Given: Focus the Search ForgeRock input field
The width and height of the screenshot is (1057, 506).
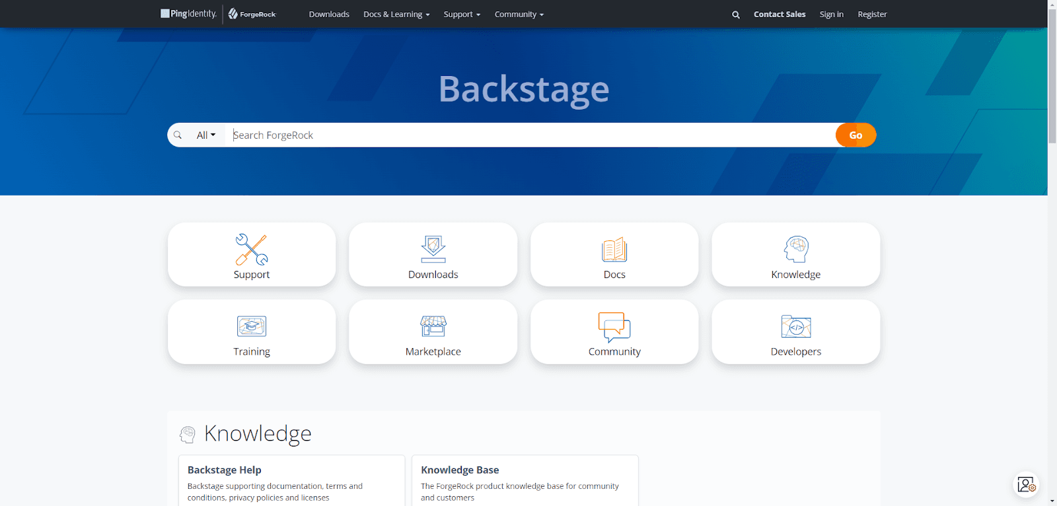Looking at the screenshot, I should [x=530, y=135].
